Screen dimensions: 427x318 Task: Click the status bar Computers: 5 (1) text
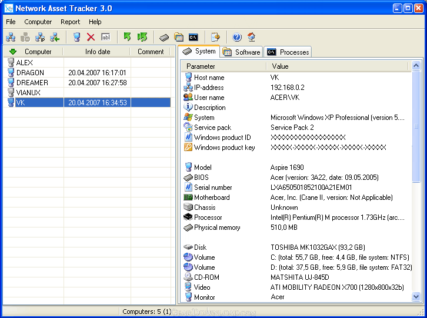[147, 312]
